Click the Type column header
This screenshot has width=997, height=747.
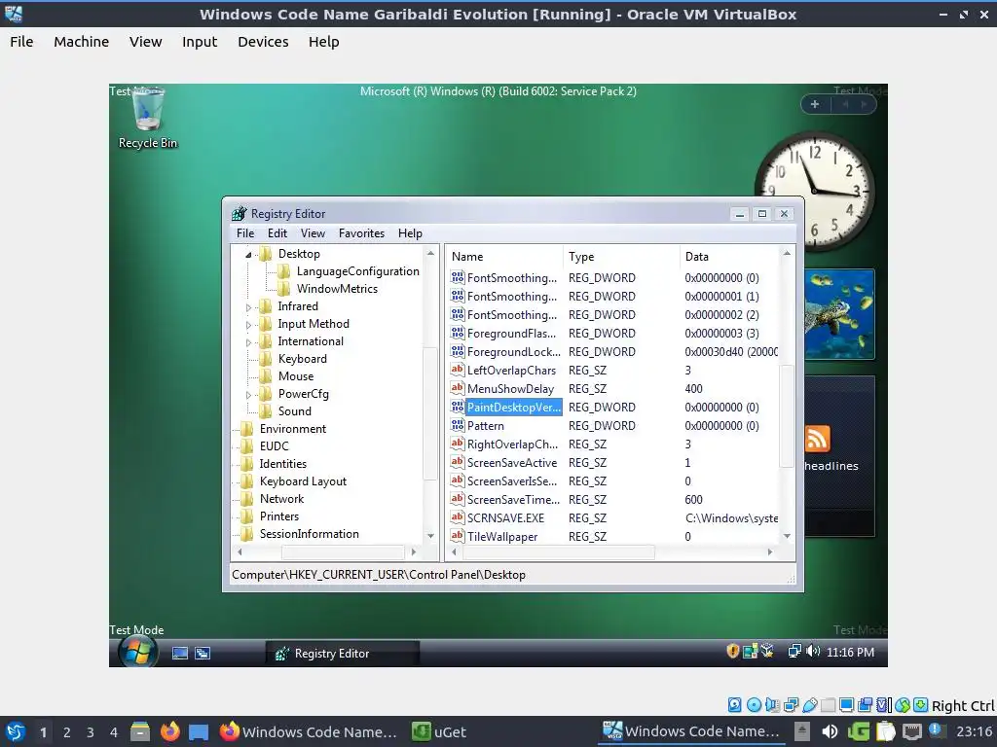point(621,257)
